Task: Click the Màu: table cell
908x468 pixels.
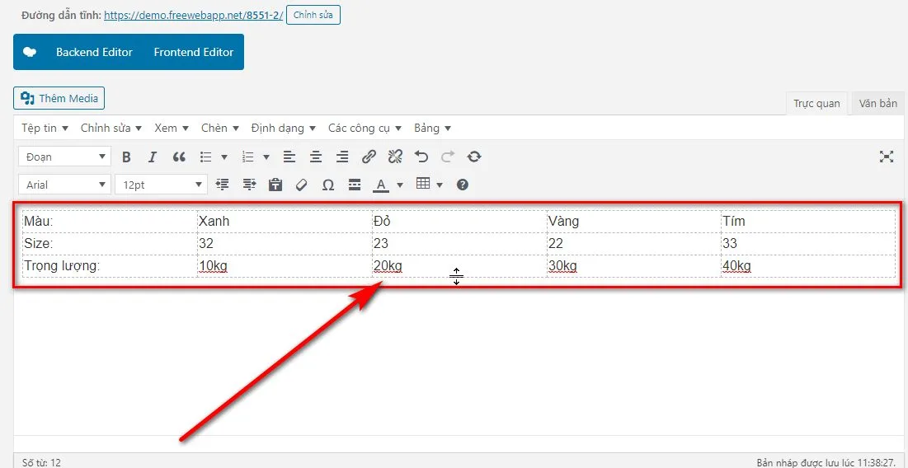Action: [x=110, y=222]
